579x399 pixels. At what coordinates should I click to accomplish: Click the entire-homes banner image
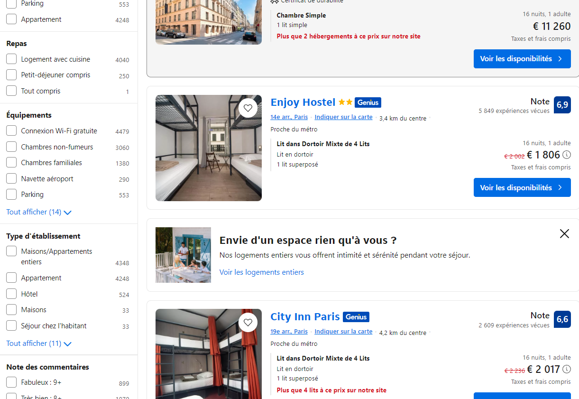(x=183, y=255)
